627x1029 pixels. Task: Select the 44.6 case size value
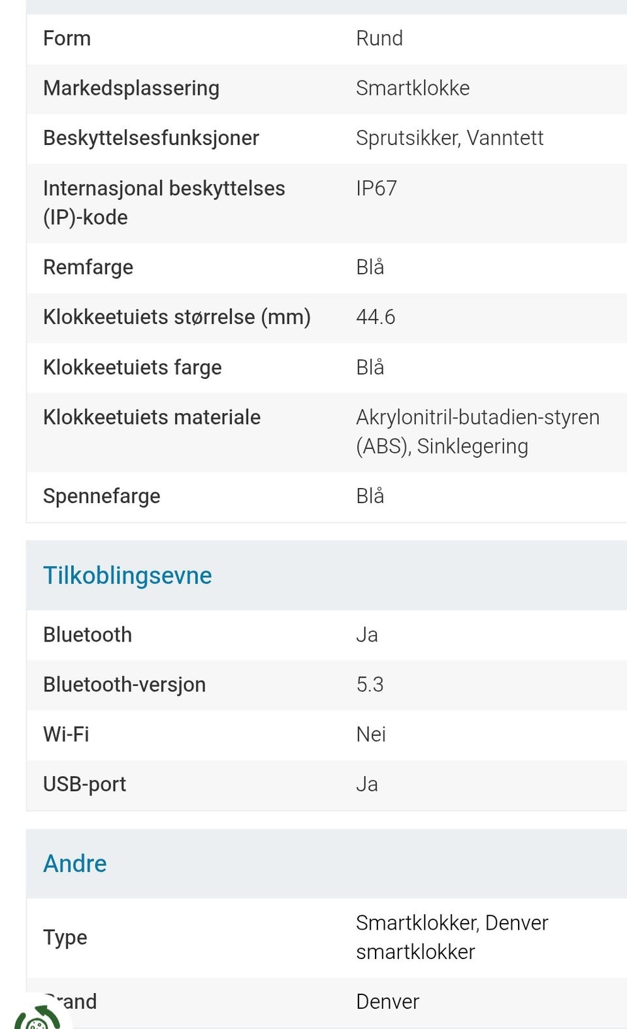[x=376, y=318]
